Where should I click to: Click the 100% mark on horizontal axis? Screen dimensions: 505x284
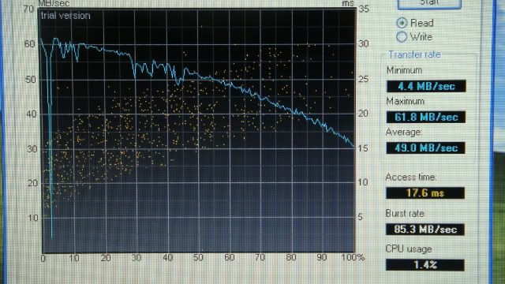tap(353, 257)
